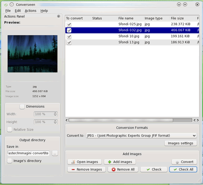Click the Width percentage spinner arrows

coord(55,114)
